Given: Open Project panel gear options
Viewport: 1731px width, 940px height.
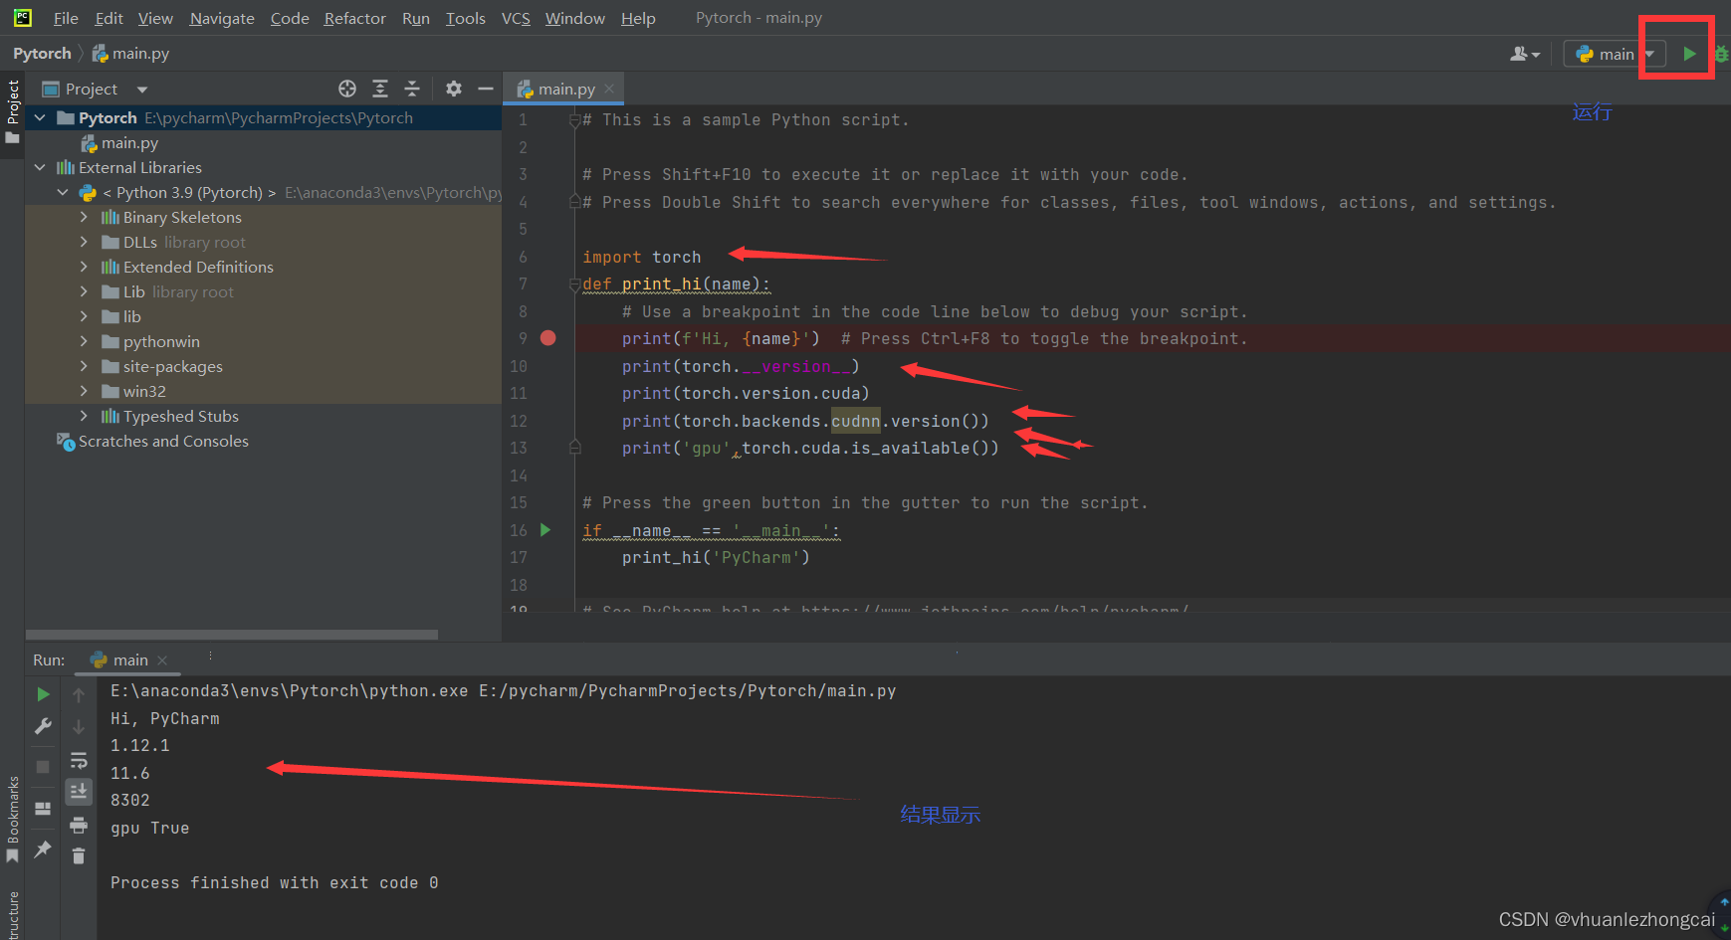Looking at the screenshot, I should coord(454,89).
